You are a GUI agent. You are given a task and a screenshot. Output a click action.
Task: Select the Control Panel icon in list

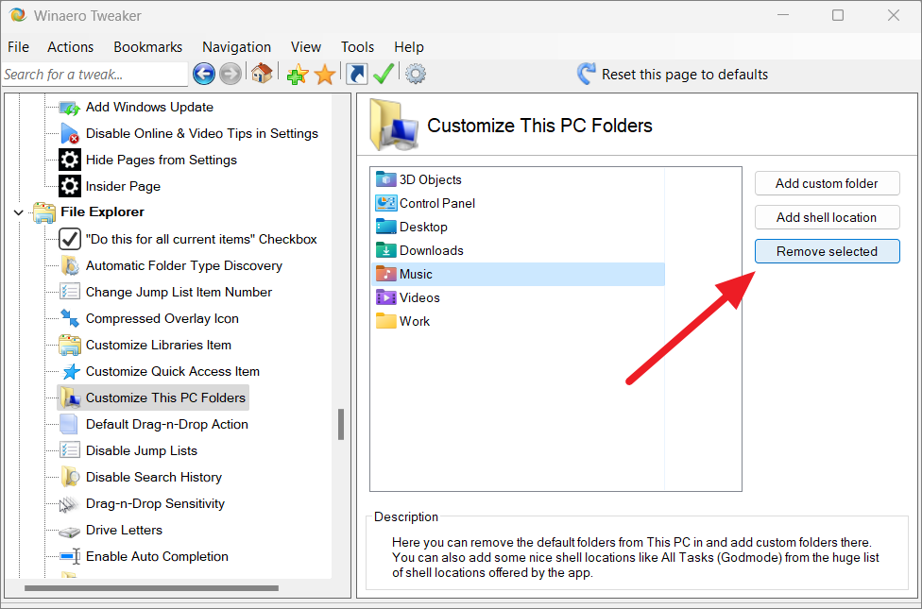click(x=385, y=203)
